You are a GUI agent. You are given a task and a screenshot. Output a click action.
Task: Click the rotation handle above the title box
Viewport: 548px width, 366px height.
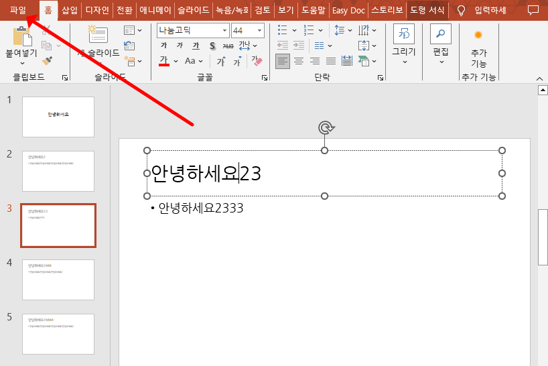(x=326, y=128)
